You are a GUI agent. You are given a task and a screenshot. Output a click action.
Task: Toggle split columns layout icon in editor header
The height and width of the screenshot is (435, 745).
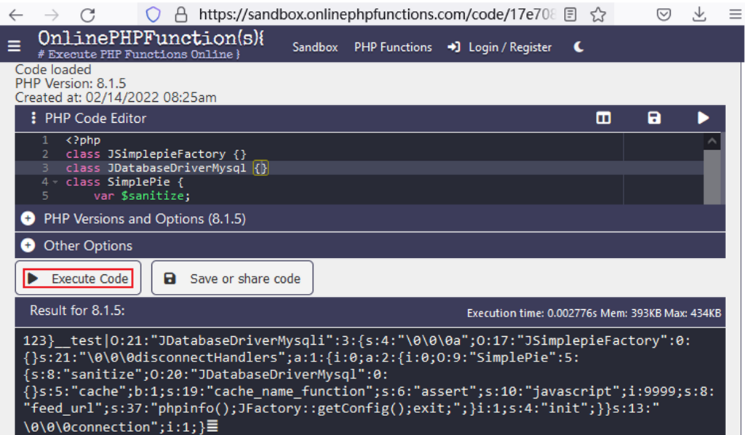(603, 118)
